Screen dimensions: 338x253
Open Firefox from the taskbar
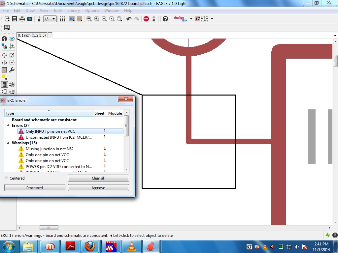pos(90,246)
